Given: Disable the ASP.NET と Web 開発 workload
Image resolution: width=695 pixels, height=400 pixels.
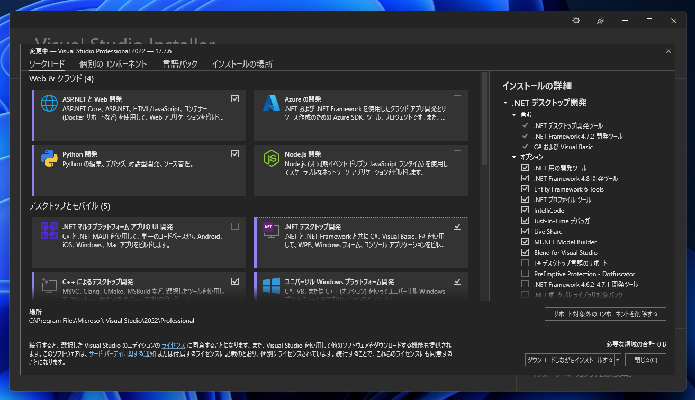Looking at the screenshot, I should (x=234, y=98).
